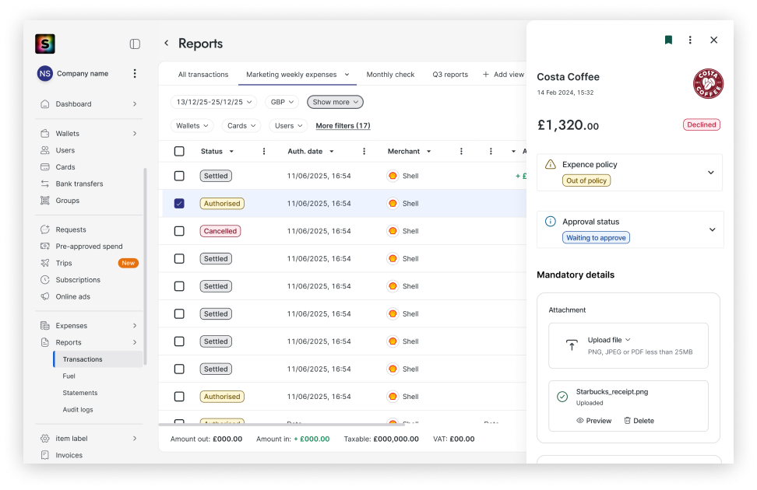Click Add view button
Viewport: 757px width, 490px height.
pos(503,74)
